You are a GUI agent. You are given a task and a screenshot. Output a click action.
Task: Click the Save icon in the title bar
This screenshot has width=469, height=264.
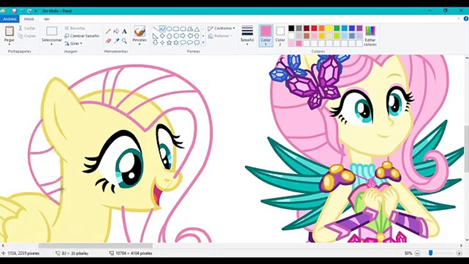[14, 11]
